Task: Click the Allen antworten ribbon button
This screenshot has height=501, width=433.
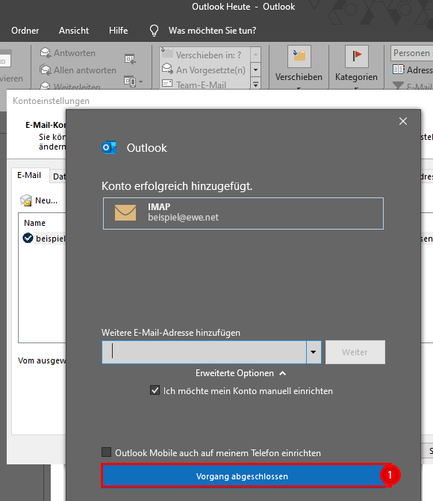Action: tap(78, 70)
